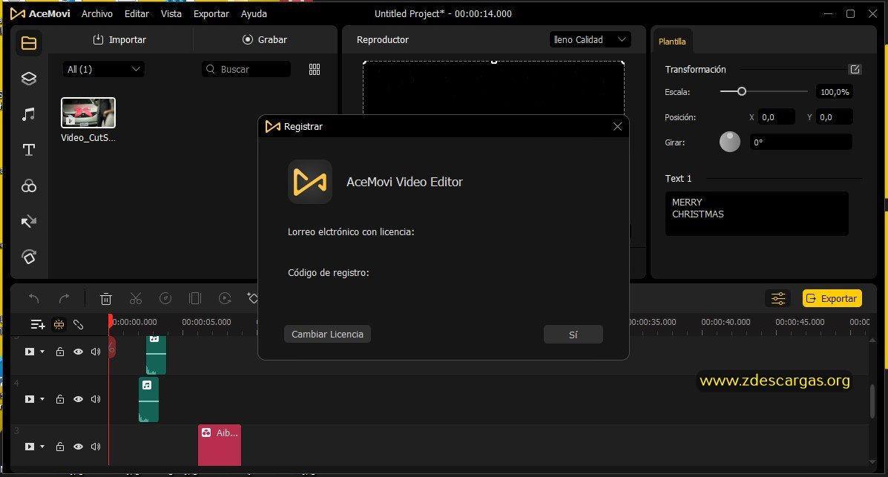Screen dimensions: 888x477
Task: Toggle lock on track 4
Action: click(59, 399)
